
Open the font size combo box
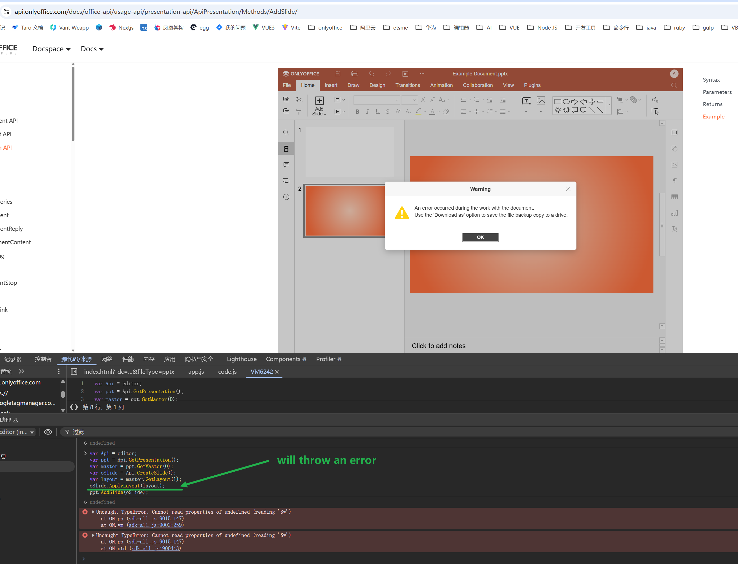(x=409, y=100)
